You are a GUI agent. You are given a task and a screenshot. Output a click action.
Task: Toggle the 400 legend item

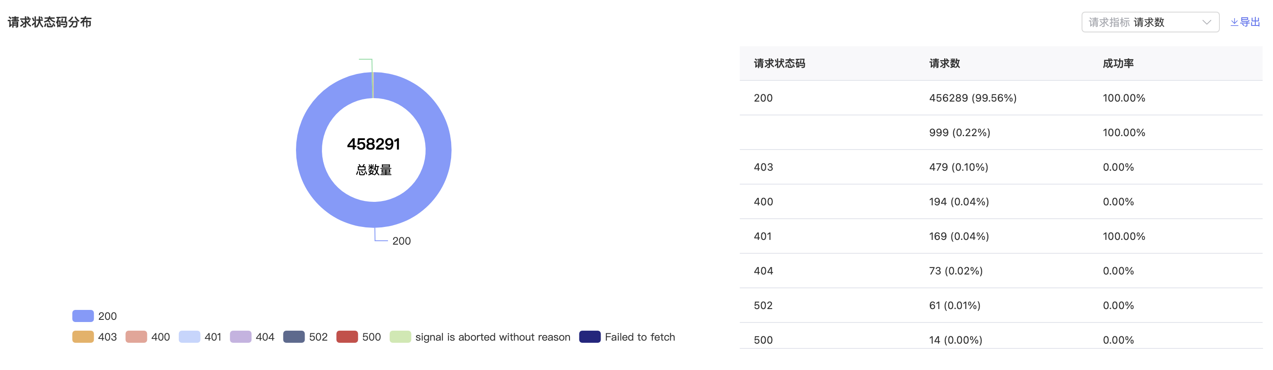click(148, 337)
